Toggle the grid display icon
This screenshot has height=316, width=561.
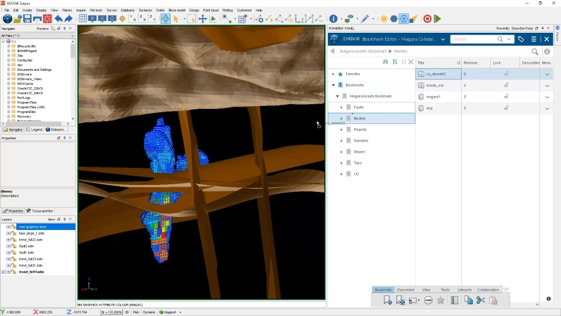pos(83,19)
